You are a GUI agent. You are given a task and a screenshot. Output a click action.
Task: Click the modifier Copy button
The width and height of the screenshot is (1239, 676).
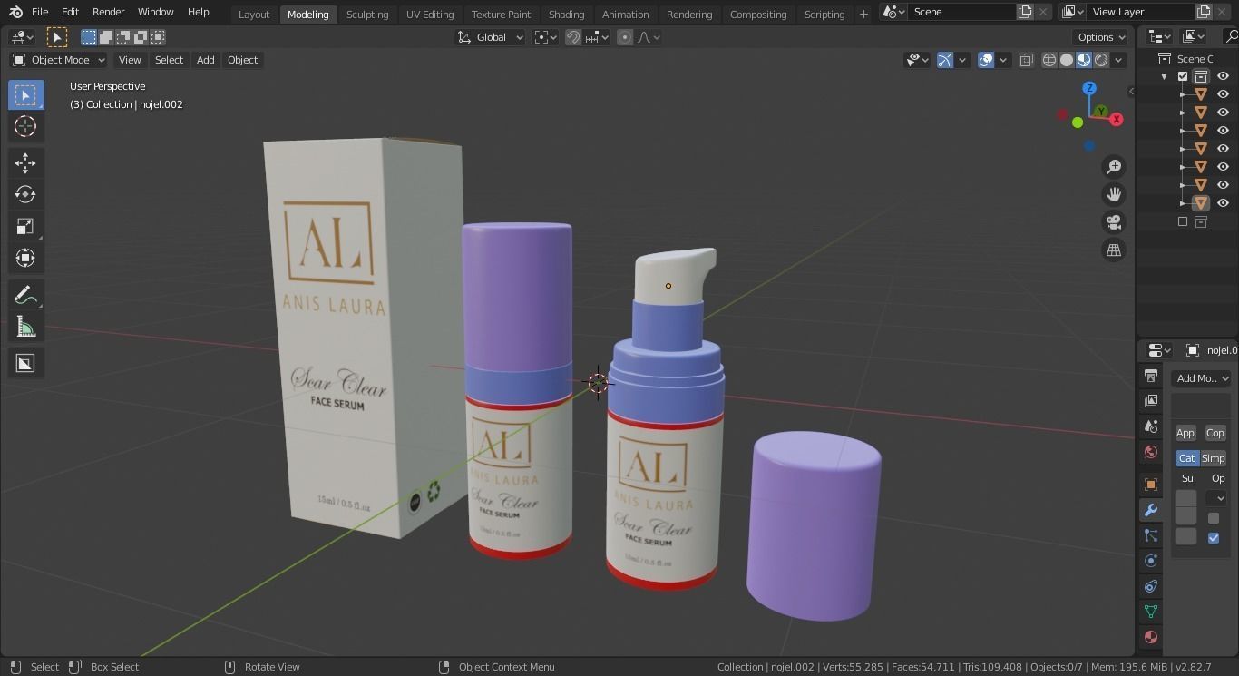coord(1215,433)
